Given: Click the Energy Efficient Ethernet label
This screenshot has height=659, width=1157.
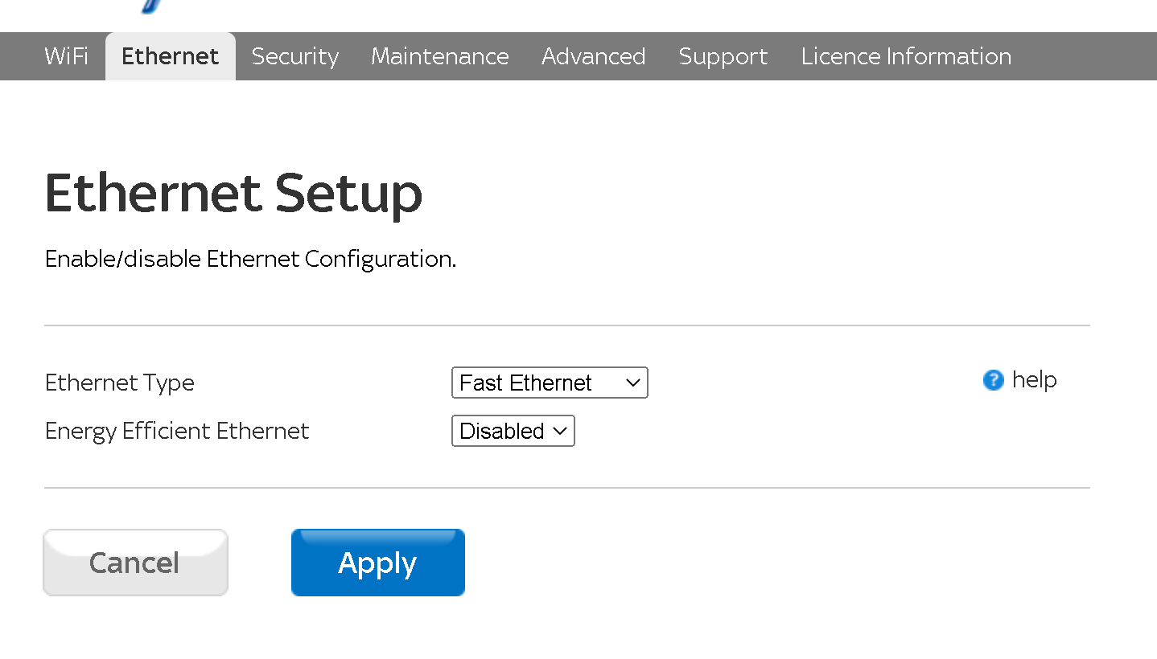Looking at the screenshot, I should tap(176, 431).
